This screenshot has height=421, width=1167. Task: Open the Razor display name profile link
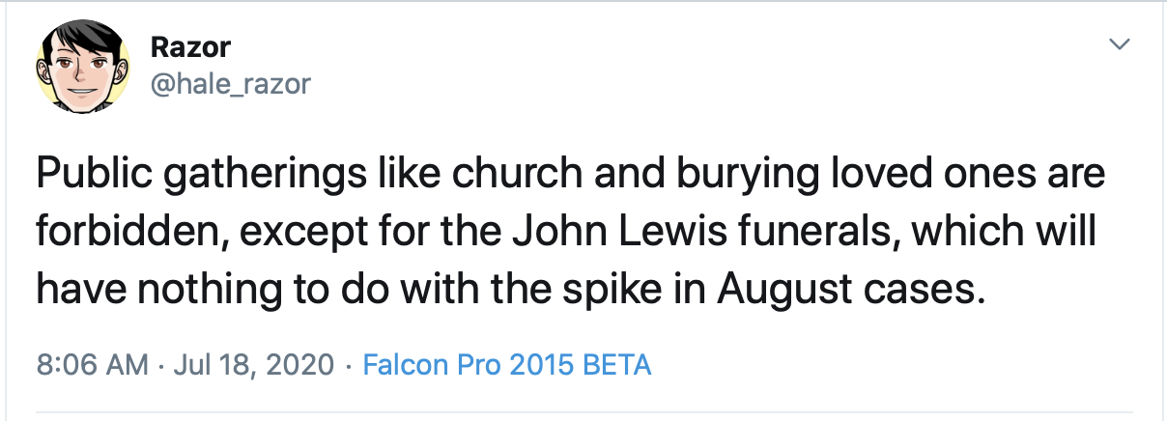click(190, 46)
